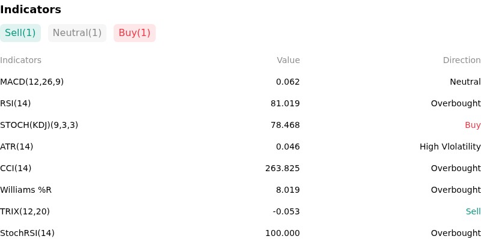This screenshot has width=481, height=239.
Task: Click the red Buy direction label
Action: coord(473,126)
